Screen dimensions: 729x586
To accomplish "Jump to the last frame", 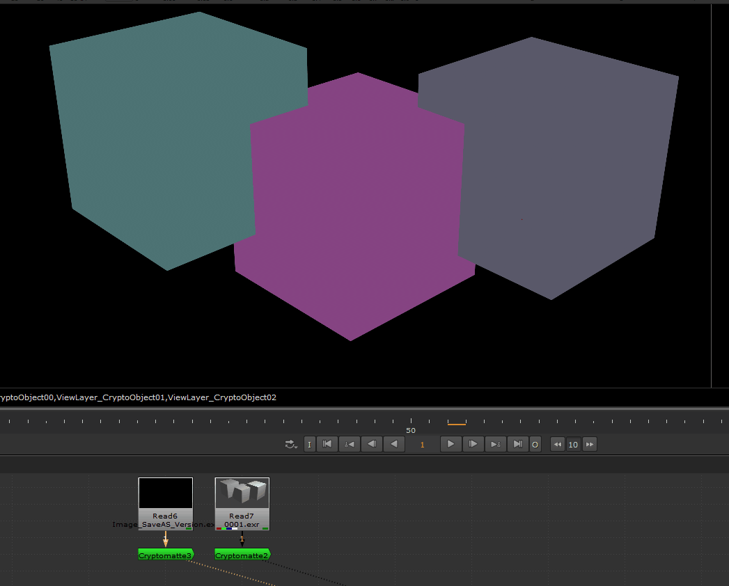I will [517, 444].
